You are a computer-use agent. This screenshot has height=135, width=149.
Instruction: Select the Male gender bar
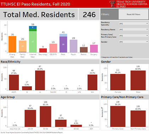pyautogui.click(x=138, y=80)
